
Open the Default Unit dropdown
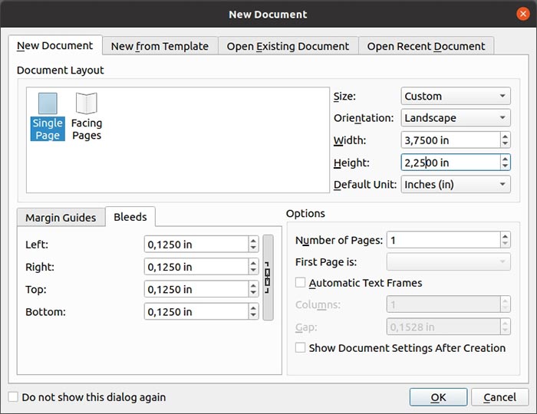[456, 185]
